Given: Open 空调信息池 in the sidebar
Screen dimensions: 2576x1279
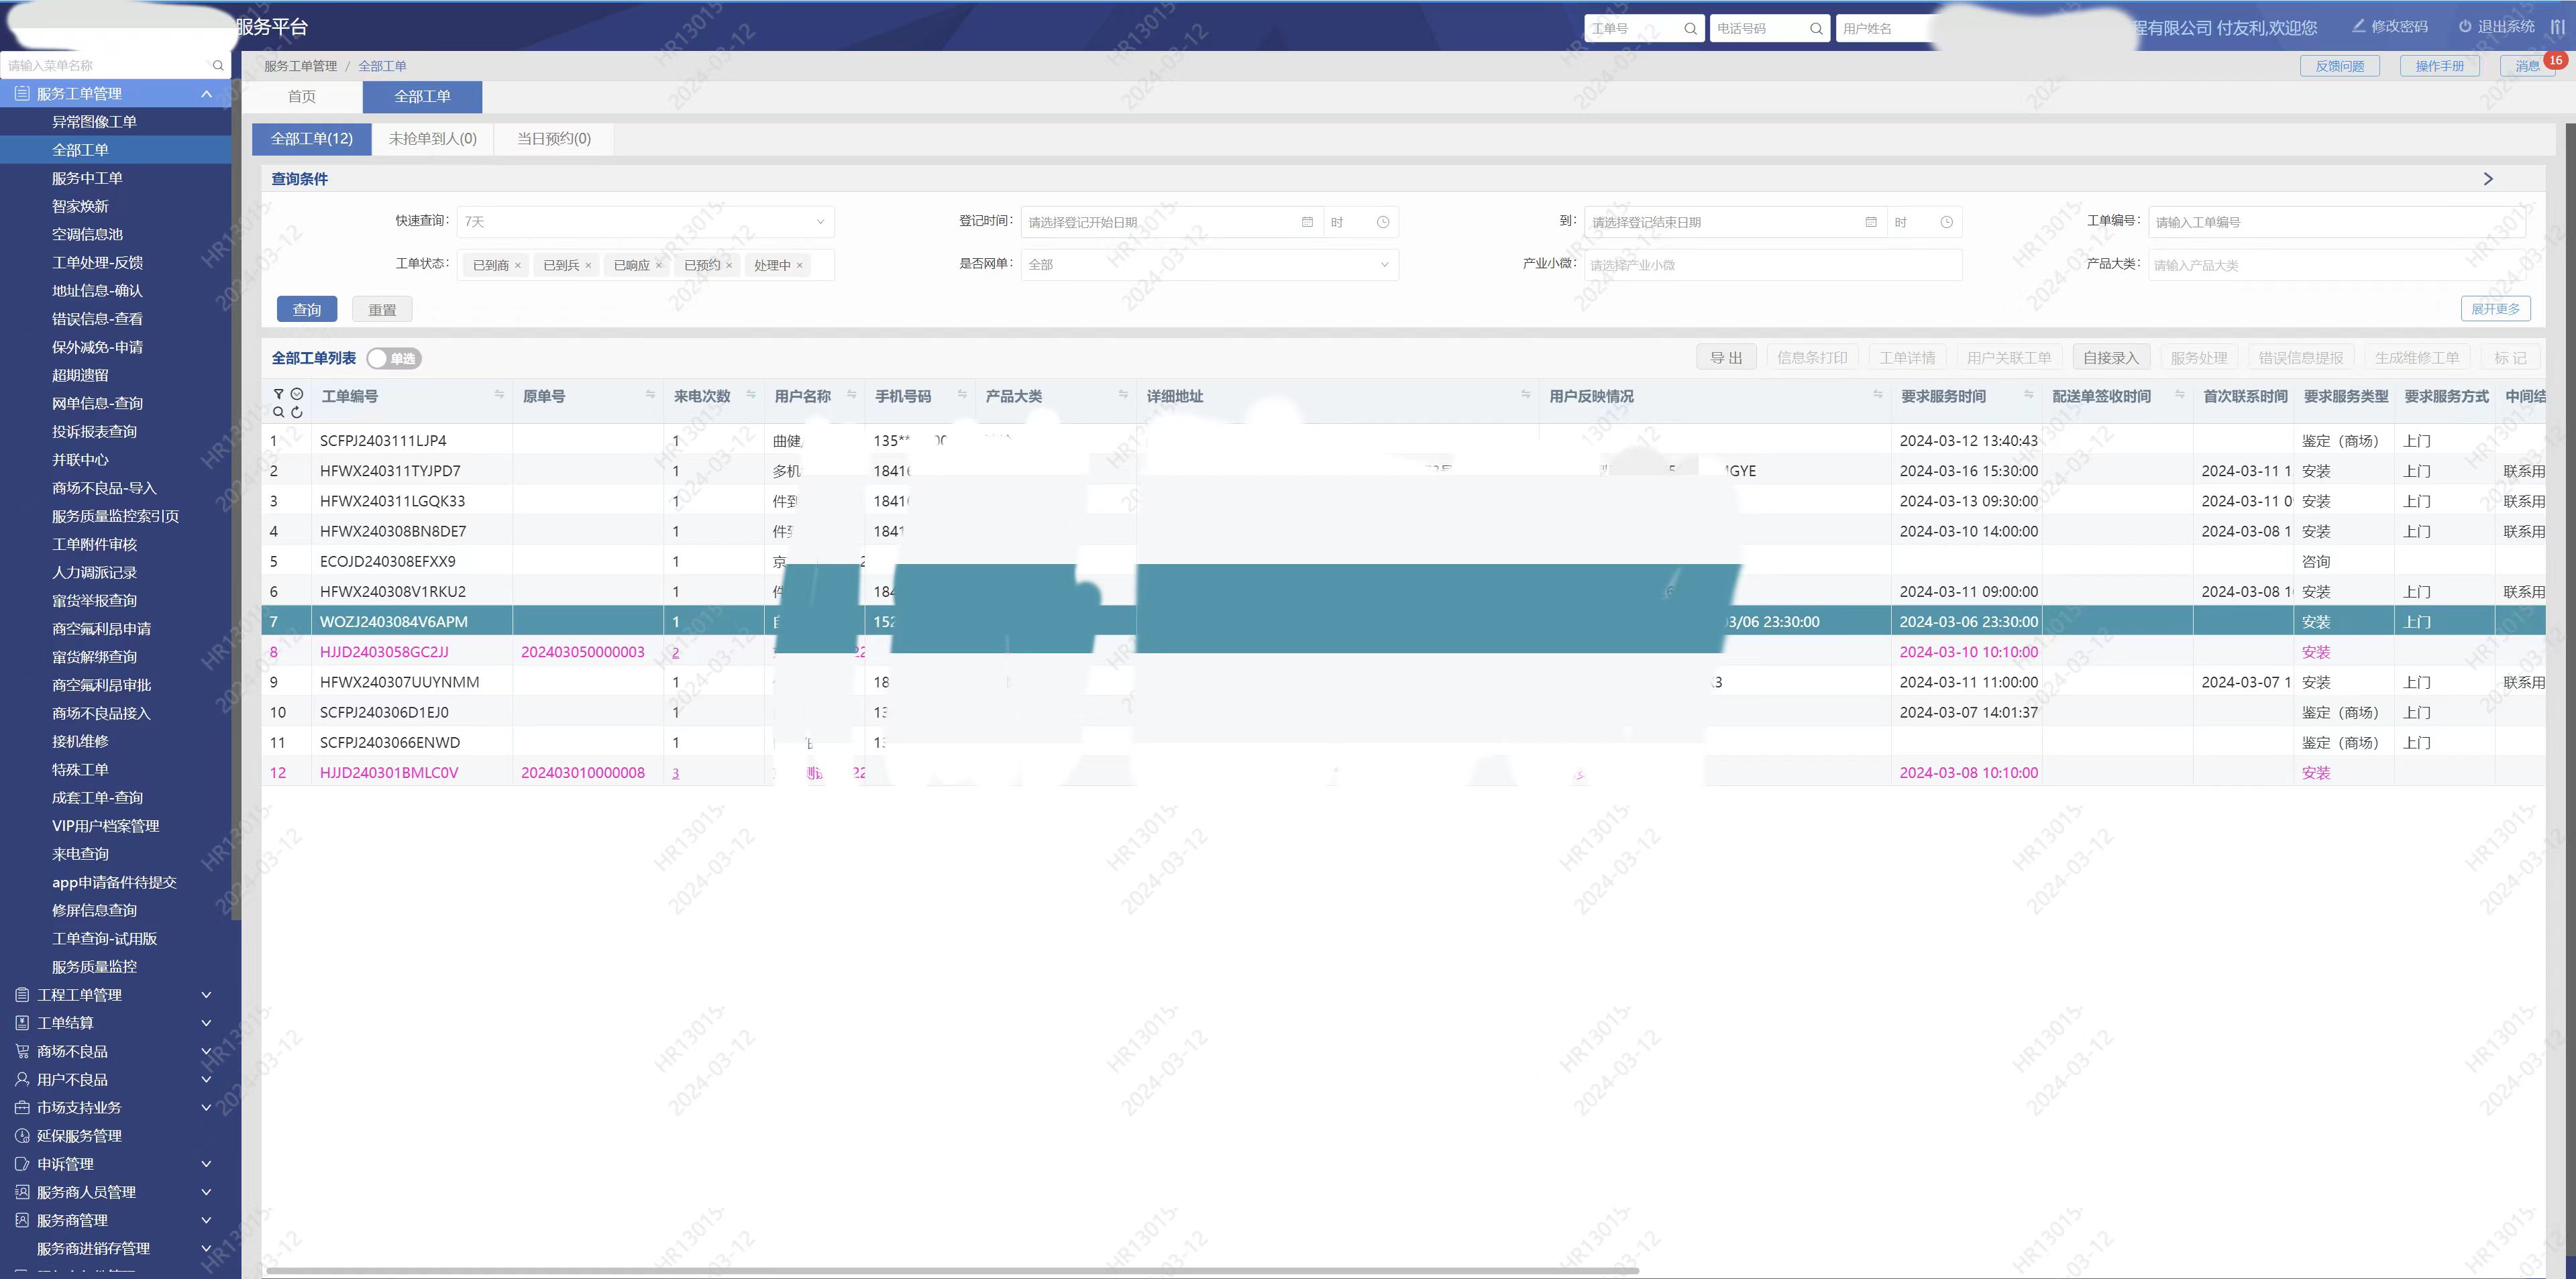Looking at the screenshot, I should 87,234.
